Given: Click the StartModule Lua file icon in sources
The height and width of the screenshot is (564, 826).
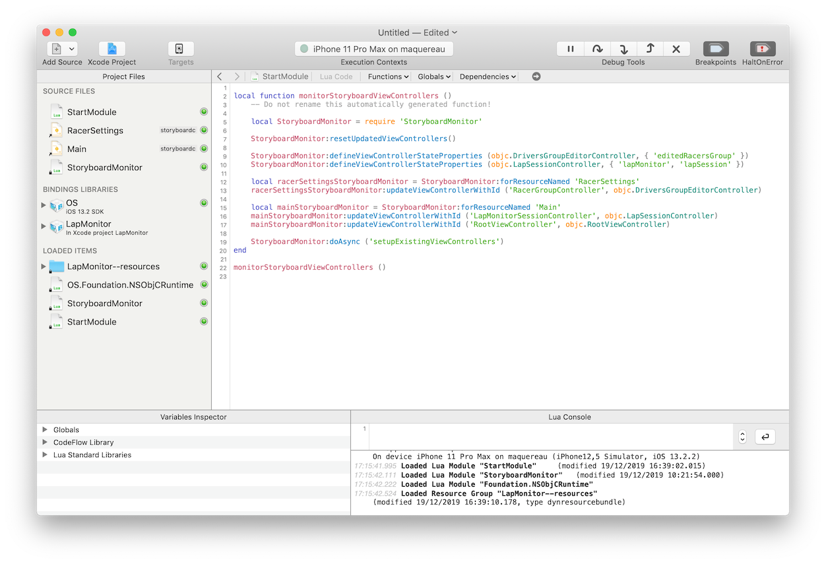Looking at the screenshot, I should coord(57,112).
